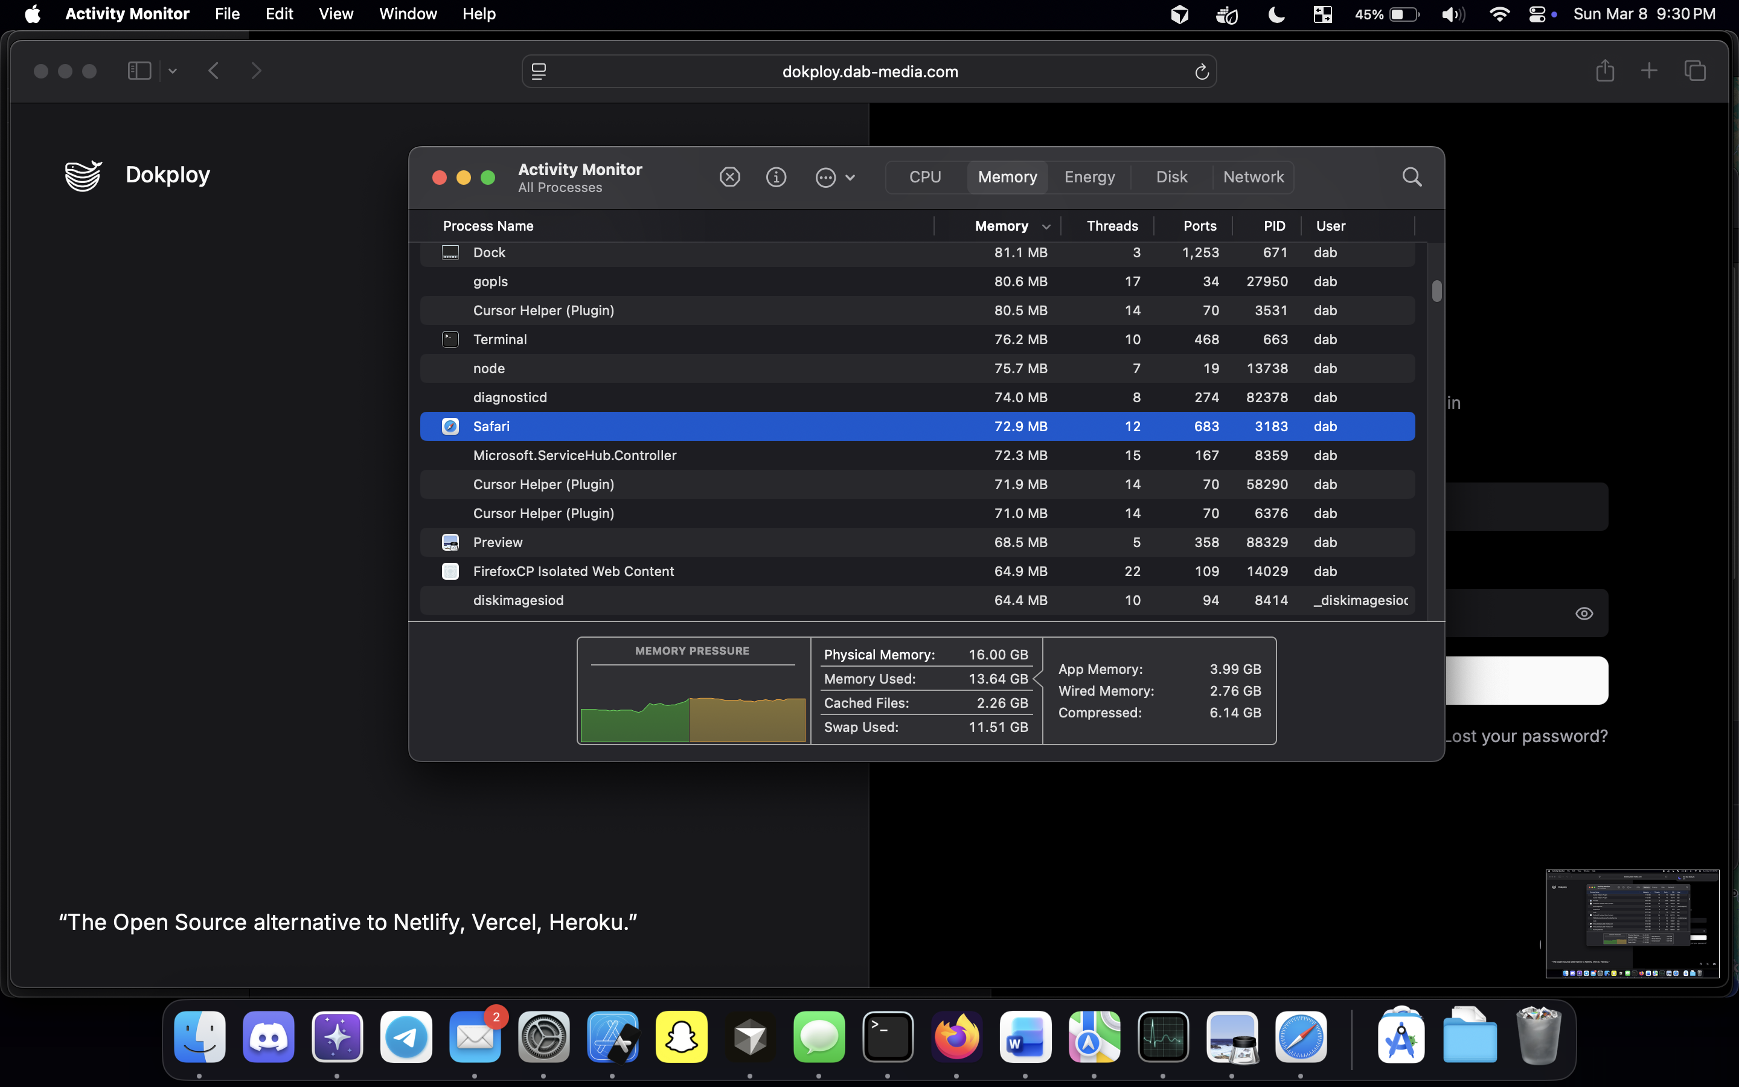Change sort order using the Memory column chevron
Image resolution: width=1739 pixels, height=1087 pixels.
(x=1046, y=226)
